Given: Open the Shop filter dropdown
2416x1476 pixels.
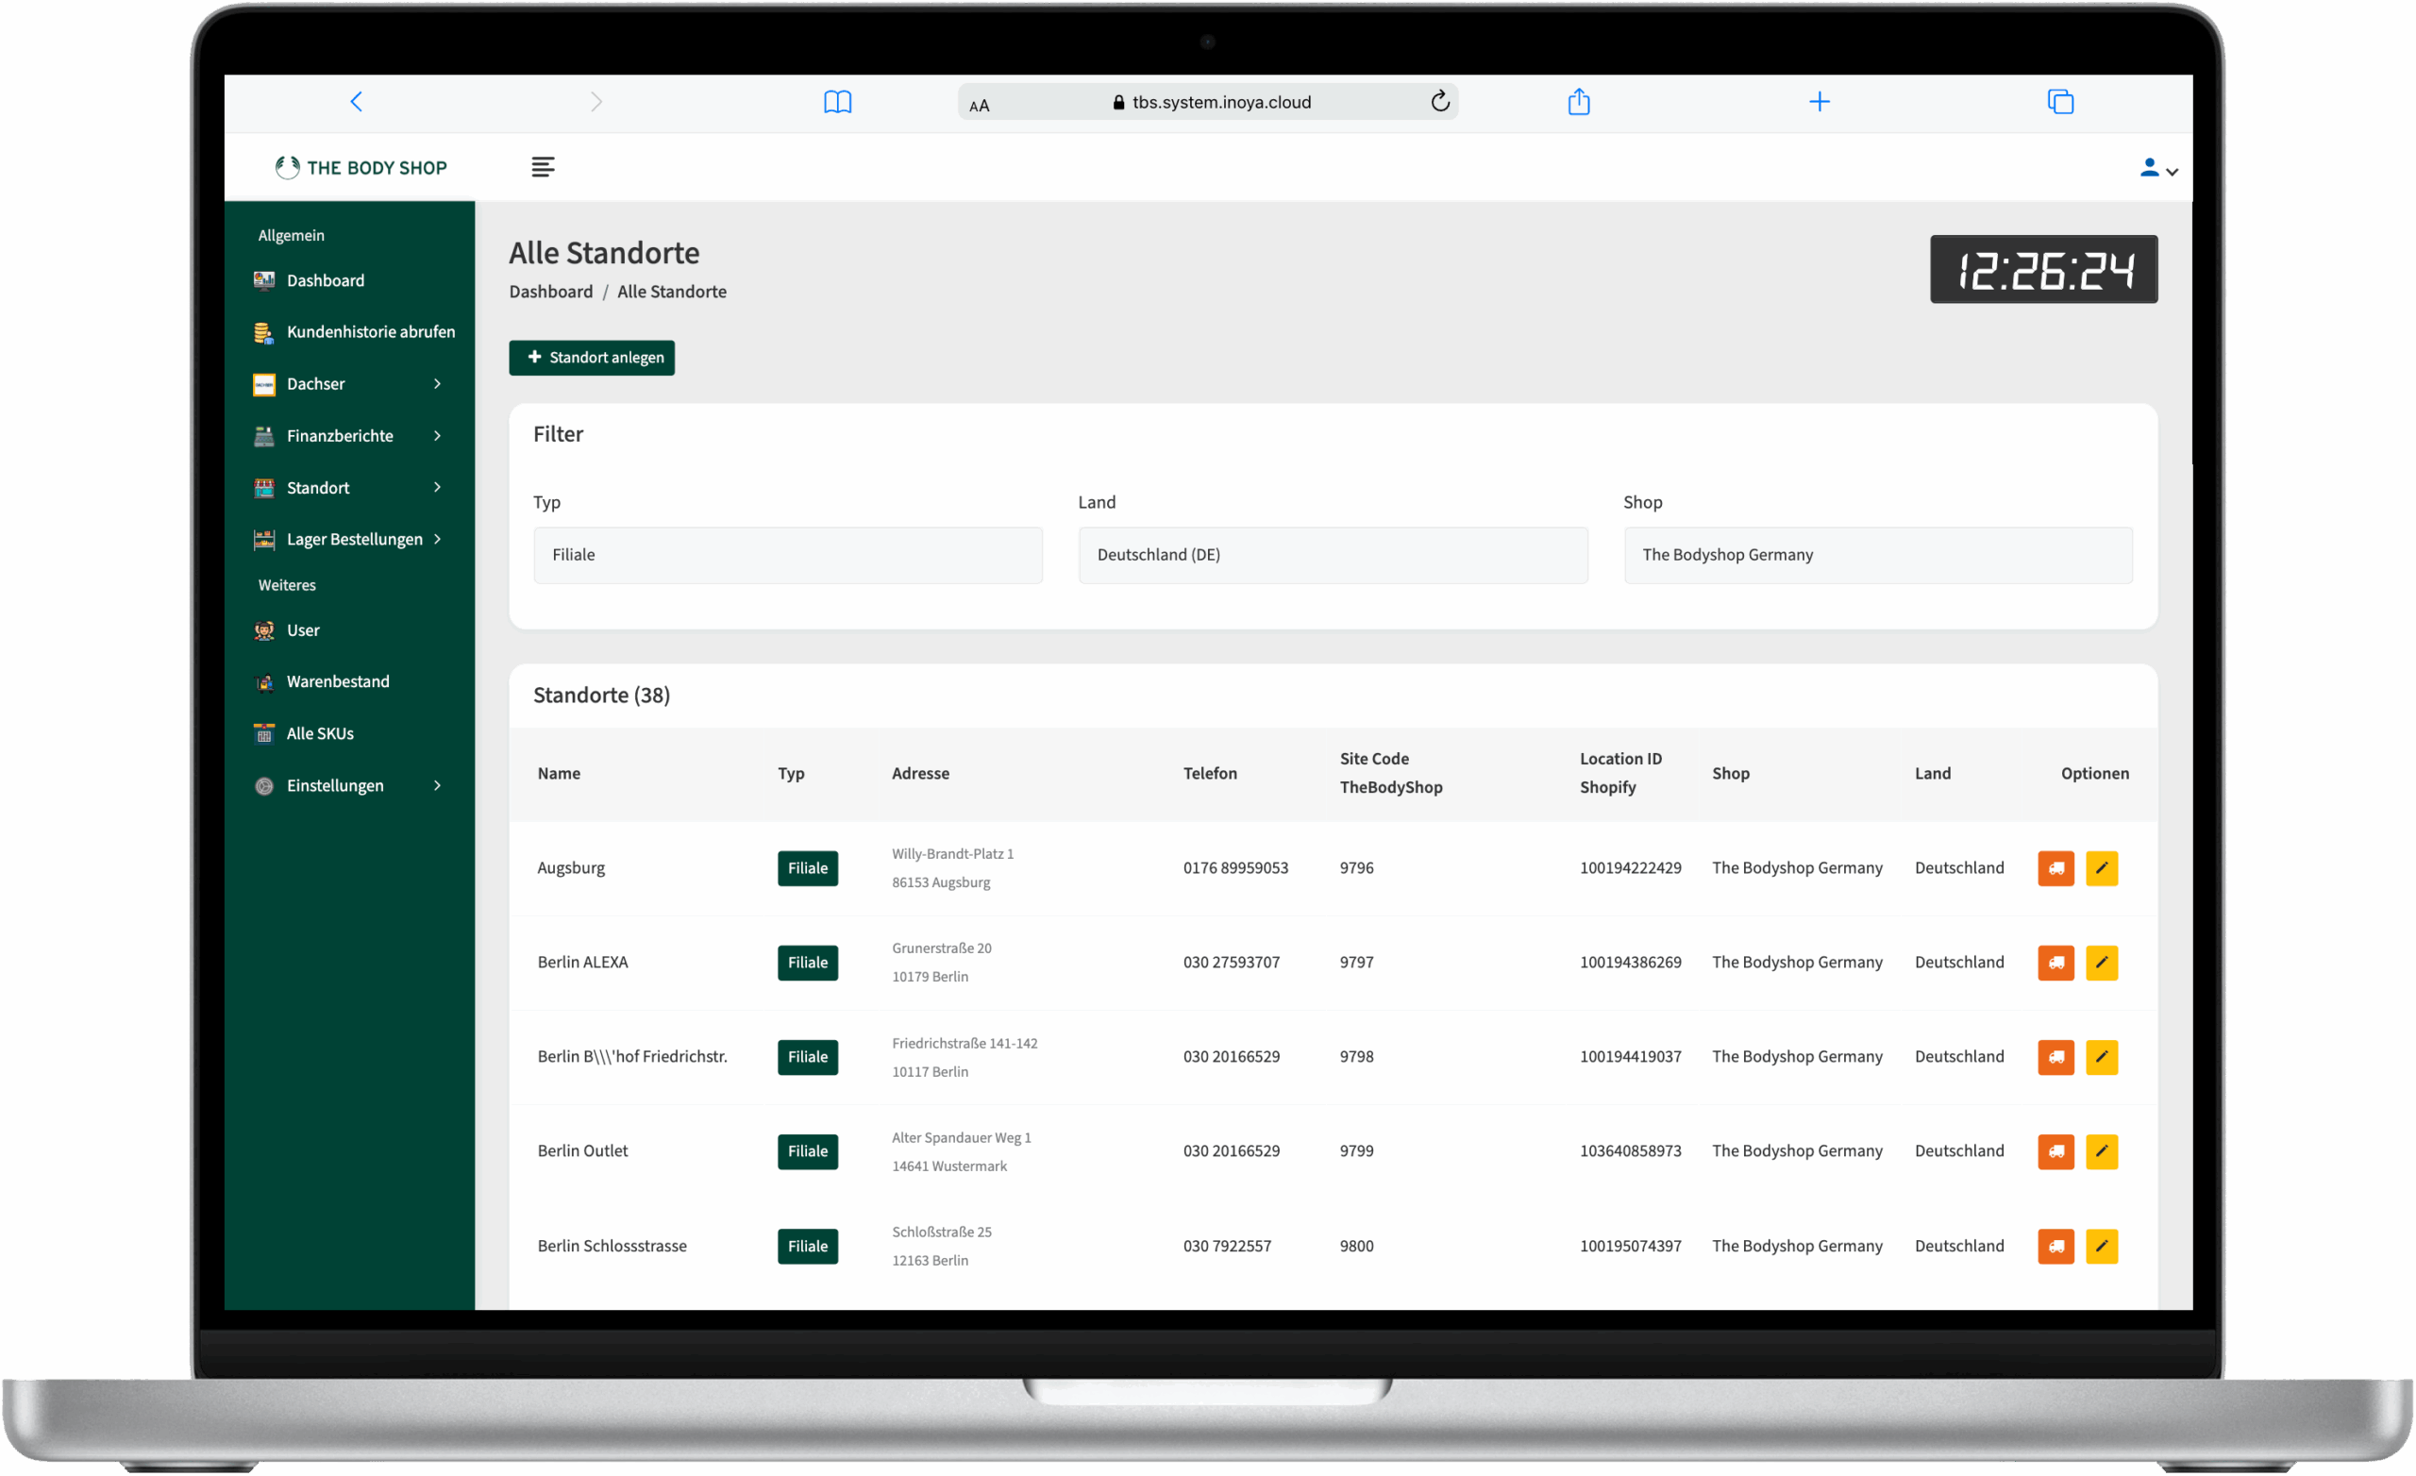Looking at the screenshot, I should pyautogui.click(x=1878, y=555).
